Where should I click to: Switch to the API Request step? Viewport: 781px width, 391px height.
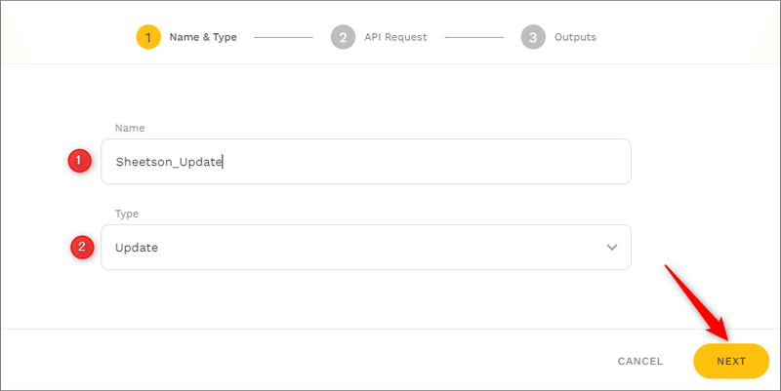click(395, 37)
